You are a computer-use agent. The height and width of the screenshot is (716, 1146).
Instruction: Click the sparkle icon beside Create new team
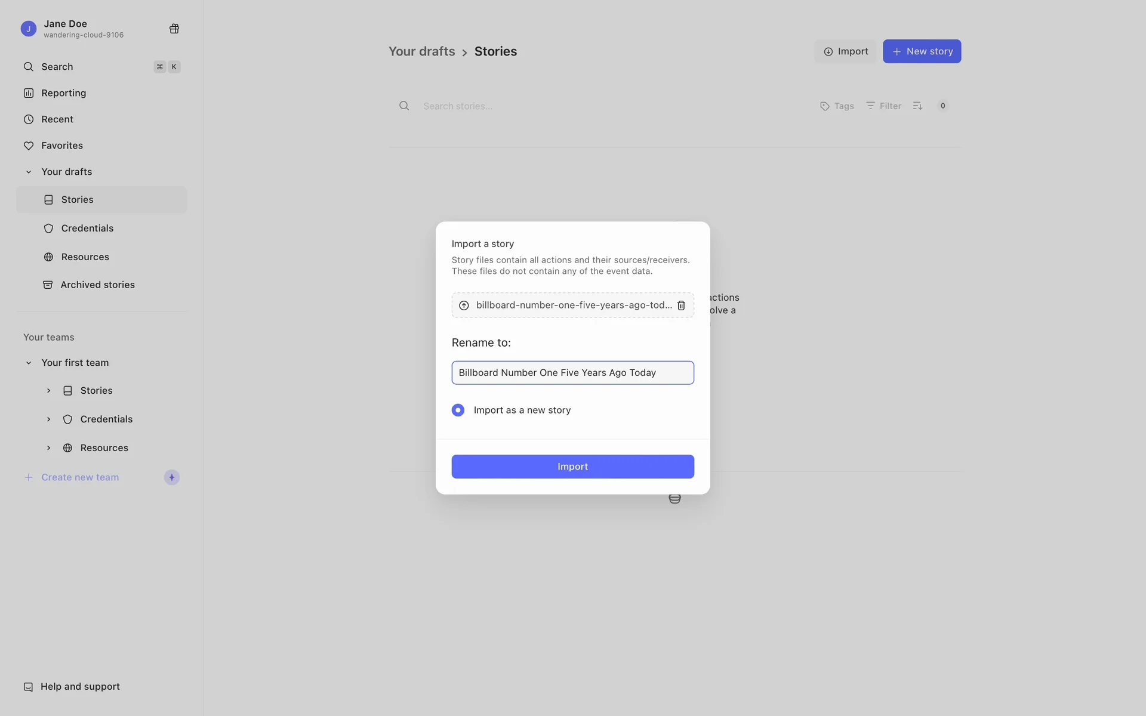tap(172, 477)
